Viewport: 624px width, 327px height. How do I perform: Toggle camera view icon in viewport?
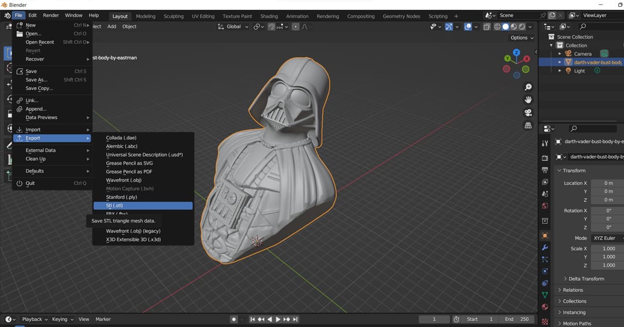[528, 113]
